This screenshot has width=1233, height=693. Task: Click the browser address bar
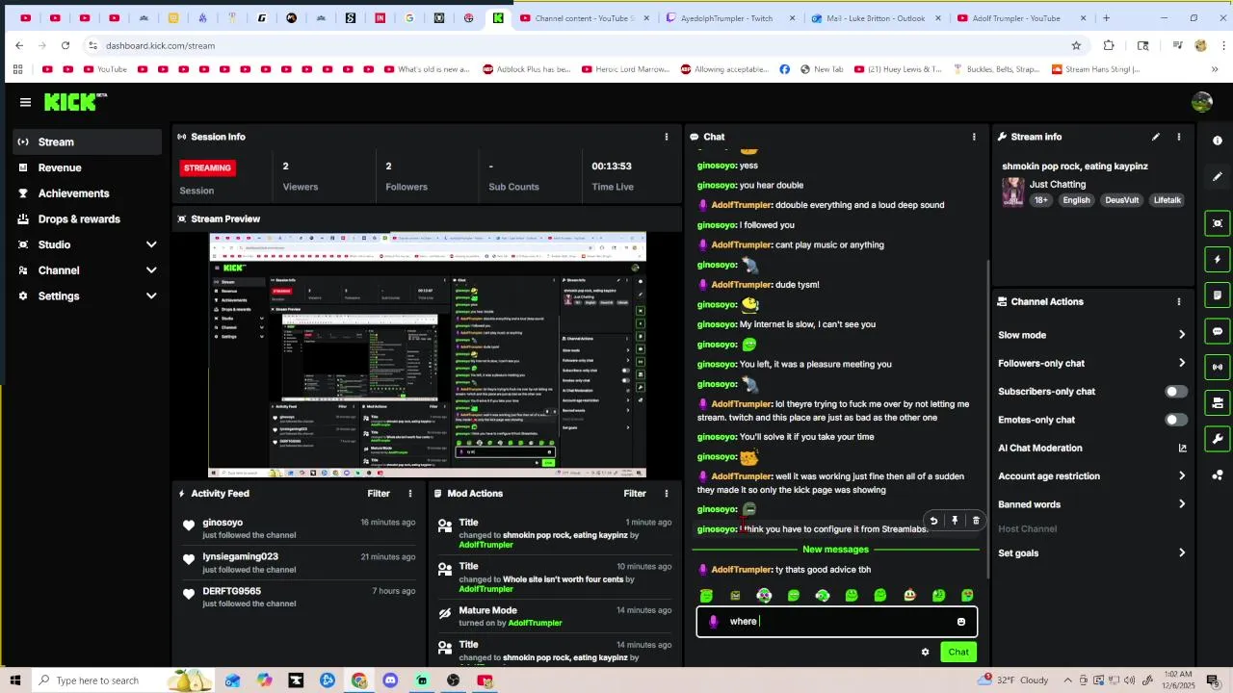(x=578, y=45)
